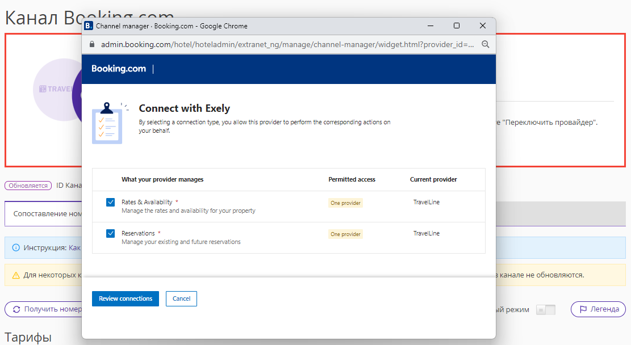Click the Легенда button in background page
The image size is (631, 345).
pyautogui.click(x=599, y=309)
